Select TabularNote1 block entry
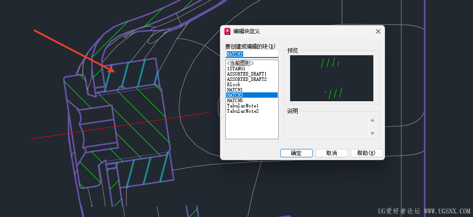Viewport: 473px width, 217px height. [243, 106]
